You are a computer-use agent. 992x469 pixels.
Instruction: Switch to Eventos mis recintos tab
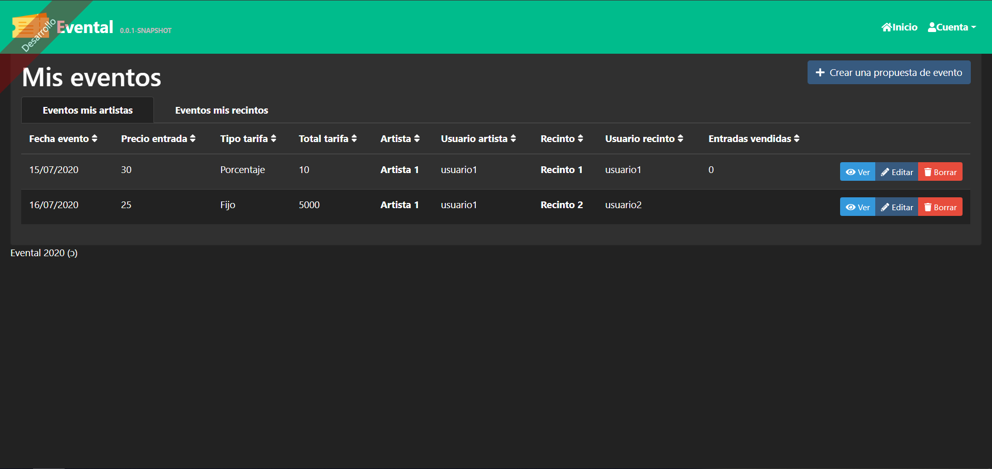221,111
